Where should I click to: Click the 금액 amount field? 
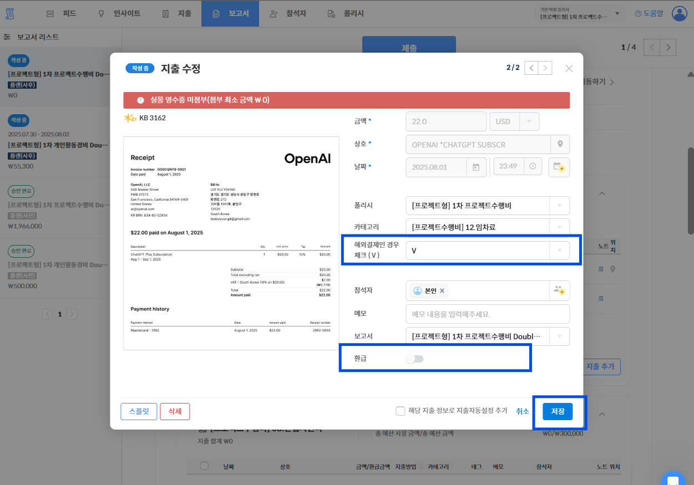446,121
